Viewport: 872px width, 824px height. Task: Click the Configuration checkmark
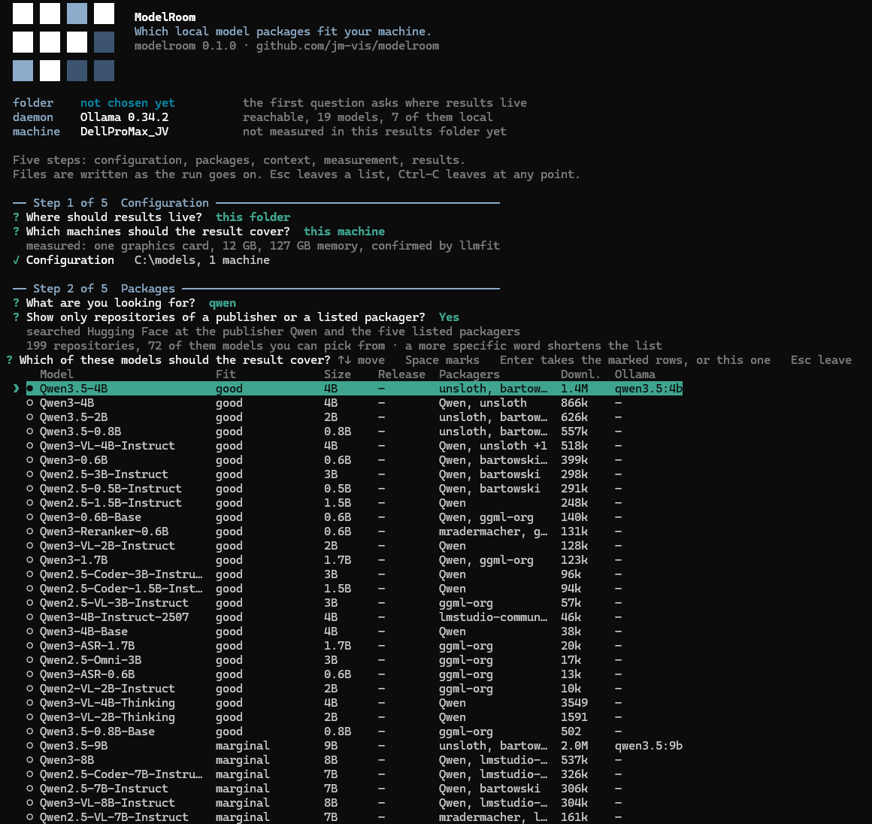tap(16, 260)
